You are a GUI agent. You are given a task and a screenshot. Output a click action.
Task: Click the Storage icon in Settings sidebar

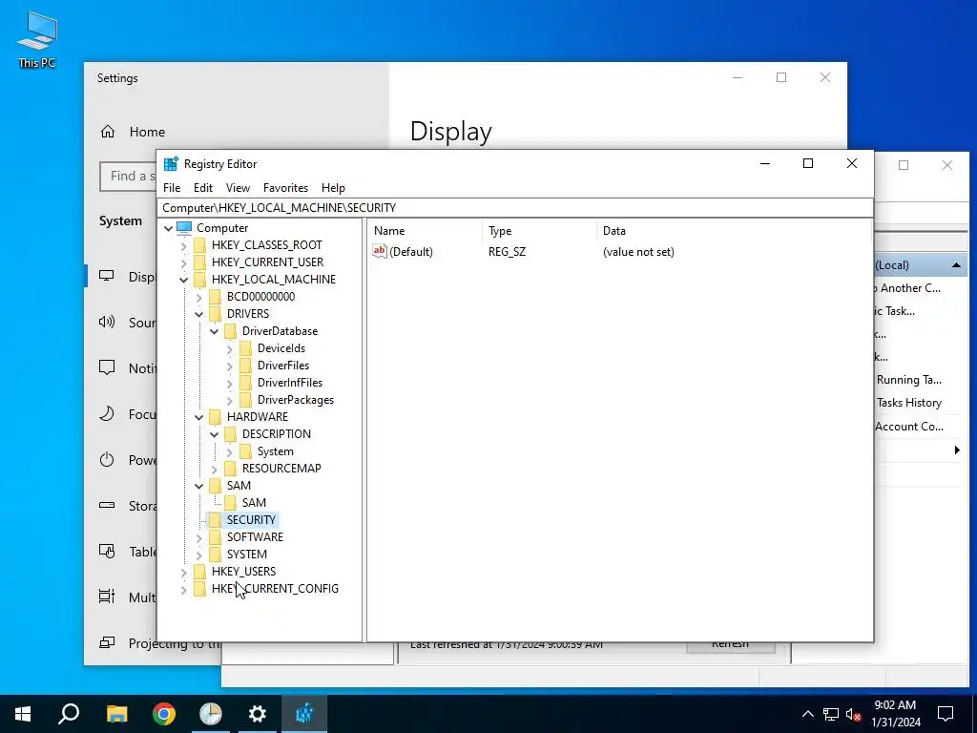(107, 506)
